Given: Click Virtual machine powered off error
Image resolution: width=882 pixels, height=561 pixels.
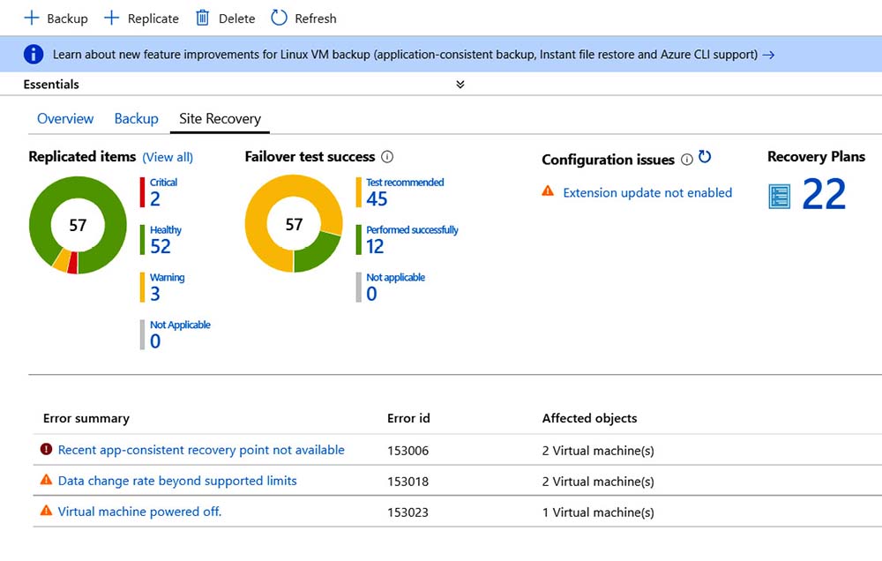Looking at the screenshot, I should tap(139, 511).
